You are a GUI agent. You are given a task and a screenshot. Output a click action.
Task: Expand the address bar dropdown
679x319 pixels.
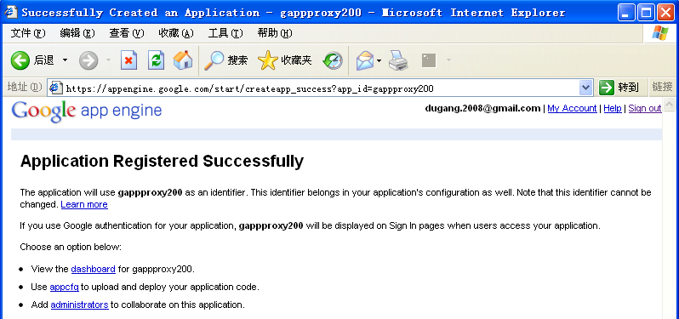[585, 88]
